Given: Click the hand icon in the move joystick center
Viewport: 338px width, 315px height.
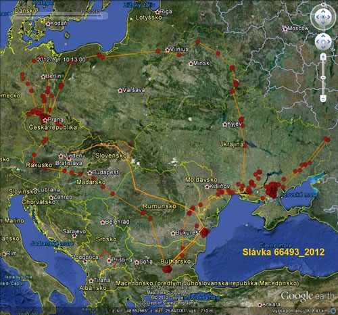Looking at the screenshot, I should tap(323, 42).
